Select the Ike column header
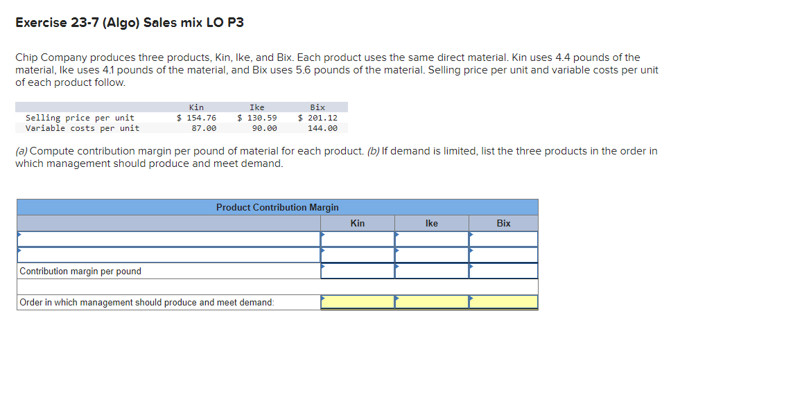The width and height of the screenshot is (811, 399). (x=431, y=222)
